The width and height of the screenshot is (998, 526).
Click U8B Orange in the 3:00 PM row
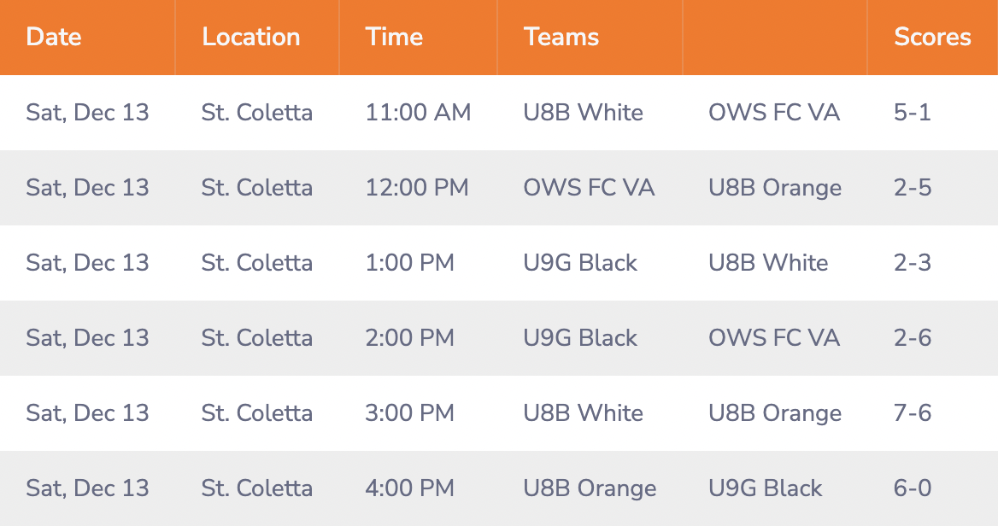pos(775,413)
